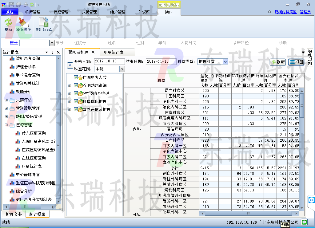Open 统计报表 panel options dropdown arrow
The image size is (315, 228).
tap(47, 52)
